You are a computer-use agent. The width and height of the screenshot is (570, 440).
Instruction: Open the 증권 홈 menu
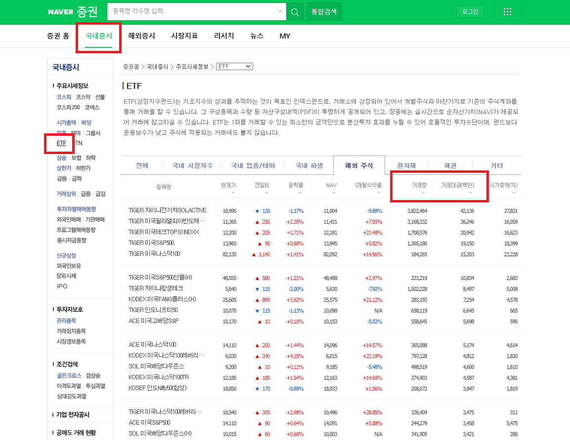(x=58, y=36)
